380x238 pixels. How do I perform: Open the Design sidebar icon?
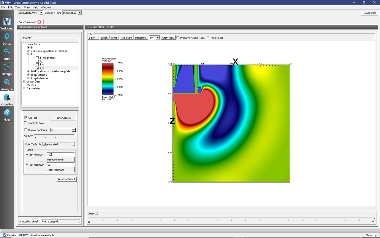point(7,69)
